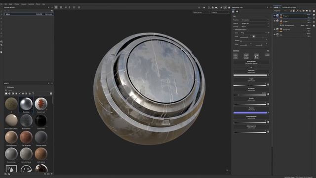Add a folder in the Layers panel
The image size is (316, 178).
coord(307,11)
